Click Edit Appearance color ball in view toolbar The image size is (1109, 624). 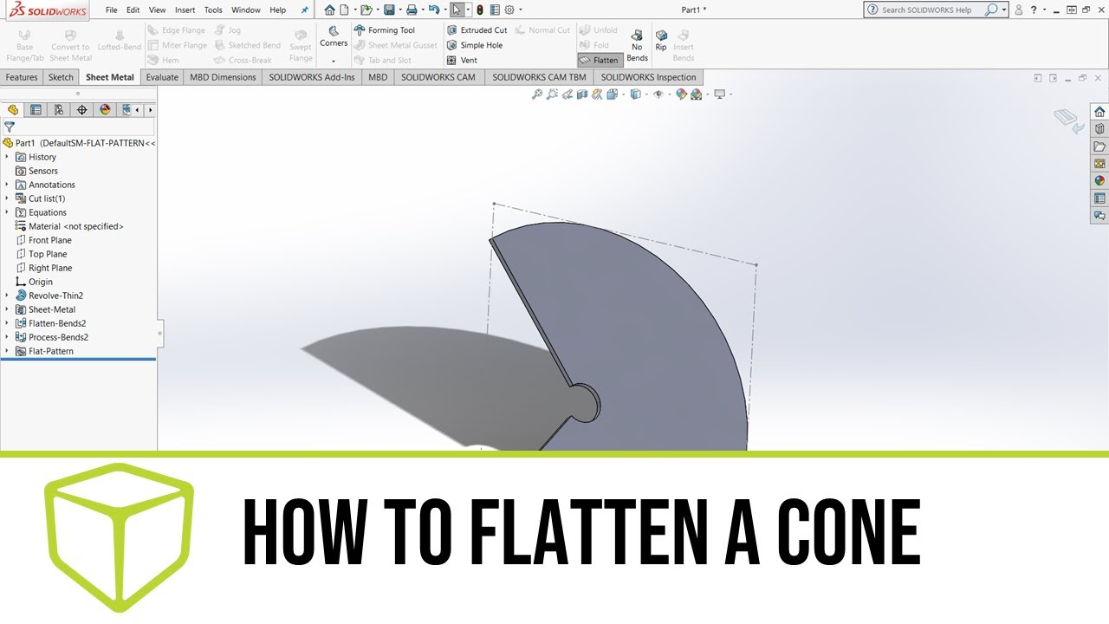pos(681,94)
